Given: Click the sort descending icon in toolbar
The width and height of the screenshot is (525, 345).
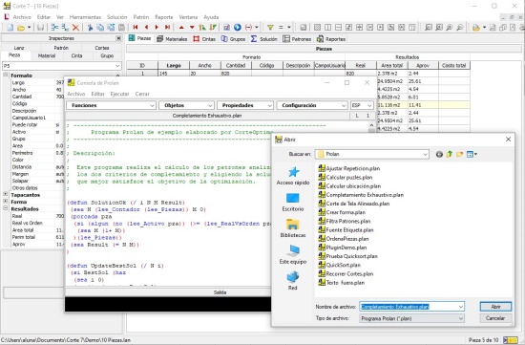Looking at the screenshot, I should [213, 28].
